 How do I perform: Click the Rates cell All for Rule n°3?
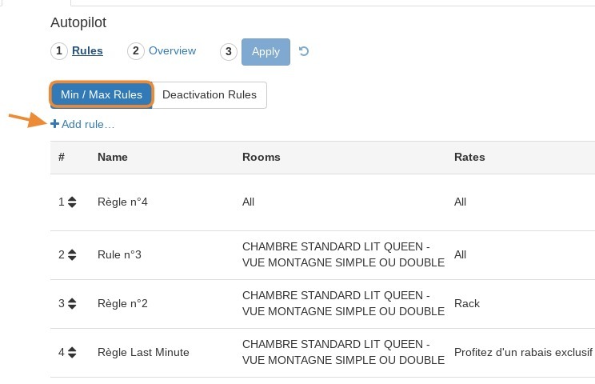(x=460, y=254)
